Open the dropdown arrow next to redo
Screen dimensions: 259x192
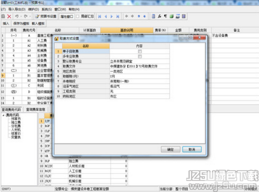pyautogui.click(x=30, y=17)
